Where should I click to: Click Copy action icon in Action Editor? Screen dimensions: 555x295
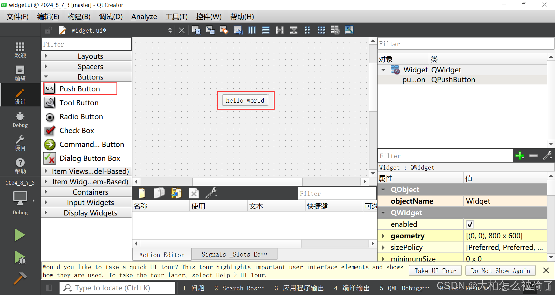[x=159, y=193]
